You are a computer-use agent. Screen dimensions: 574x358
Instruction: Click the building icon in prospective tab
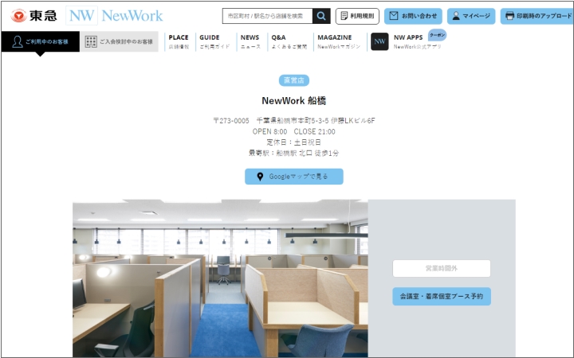pos(91,41)
